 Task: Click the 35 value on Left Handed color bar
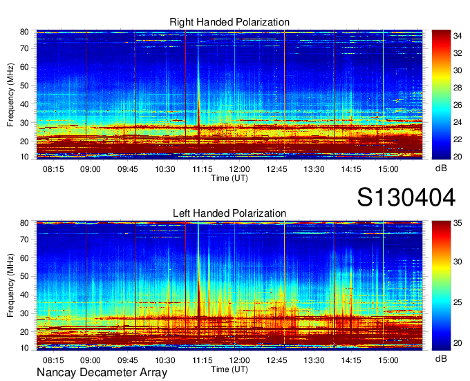(458, 223)
